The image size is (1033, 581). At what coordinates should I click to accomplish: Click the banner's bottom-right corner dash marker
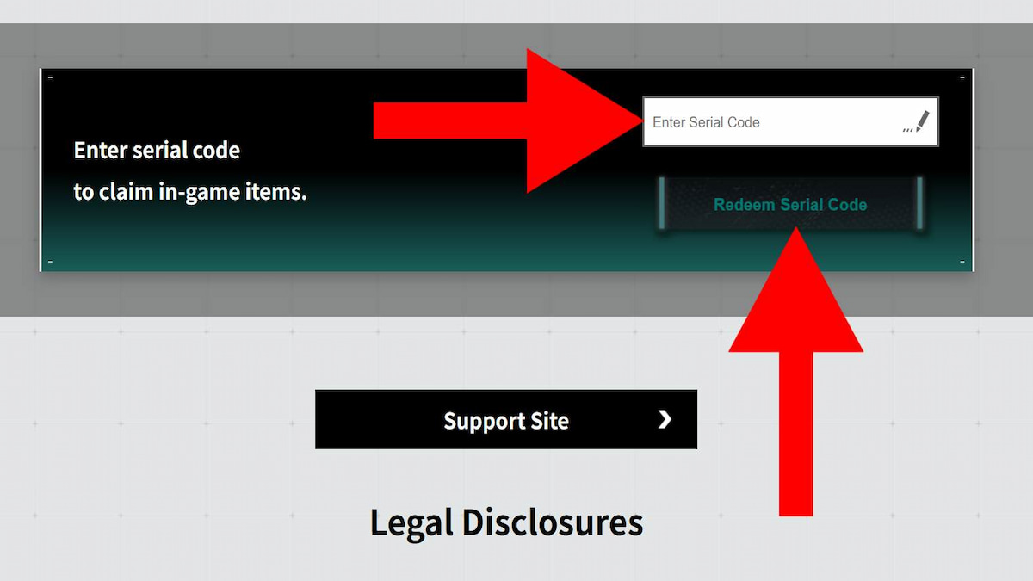[x=962, y=262]
